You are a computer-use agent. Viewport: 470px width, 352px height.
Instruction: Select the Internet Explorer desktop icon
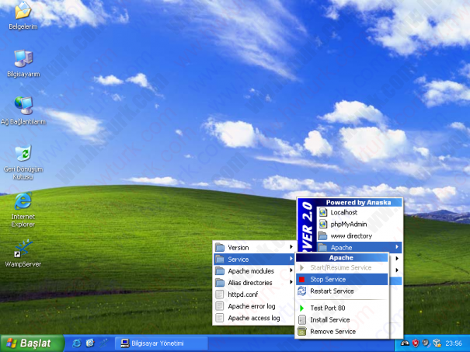23,210
